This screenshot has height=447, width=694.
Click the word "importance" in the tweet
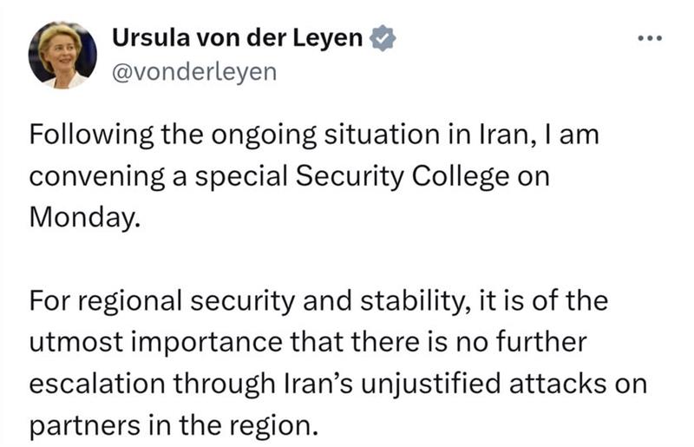(191, 340)
